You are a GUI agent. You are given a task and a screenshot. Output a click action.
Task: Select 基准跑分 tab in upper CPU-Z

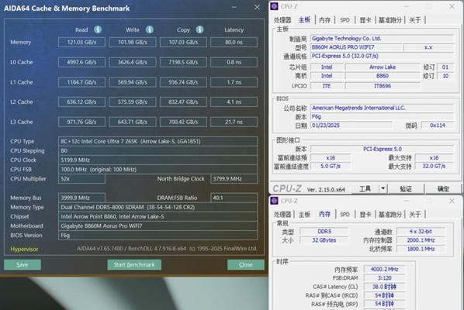point(390,20)
